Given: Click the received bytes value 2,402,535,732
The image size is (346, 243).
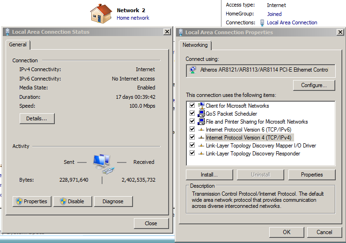Looking at the screenshot, I should pyautogui.click(x=139, y=180).
